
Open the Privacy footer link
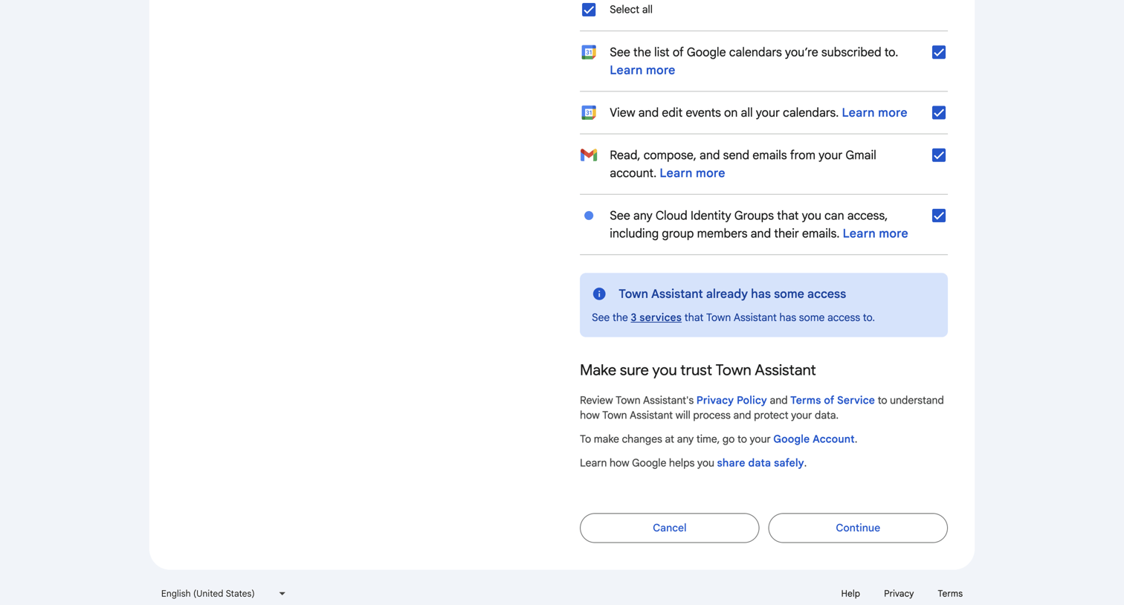click(899, 594)
